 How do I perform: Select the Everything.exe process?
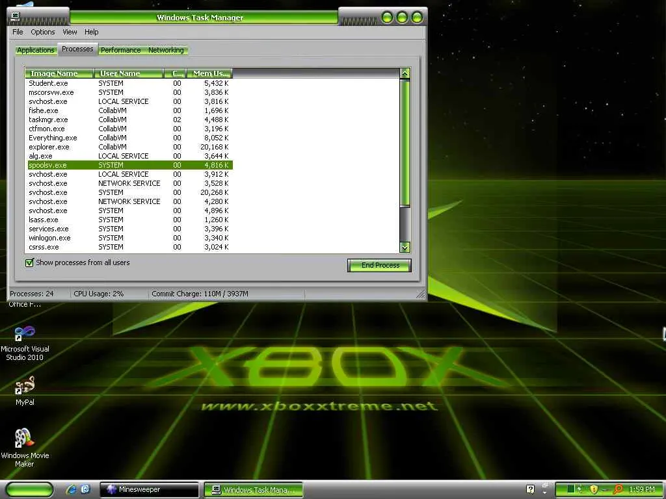point(130,138)
